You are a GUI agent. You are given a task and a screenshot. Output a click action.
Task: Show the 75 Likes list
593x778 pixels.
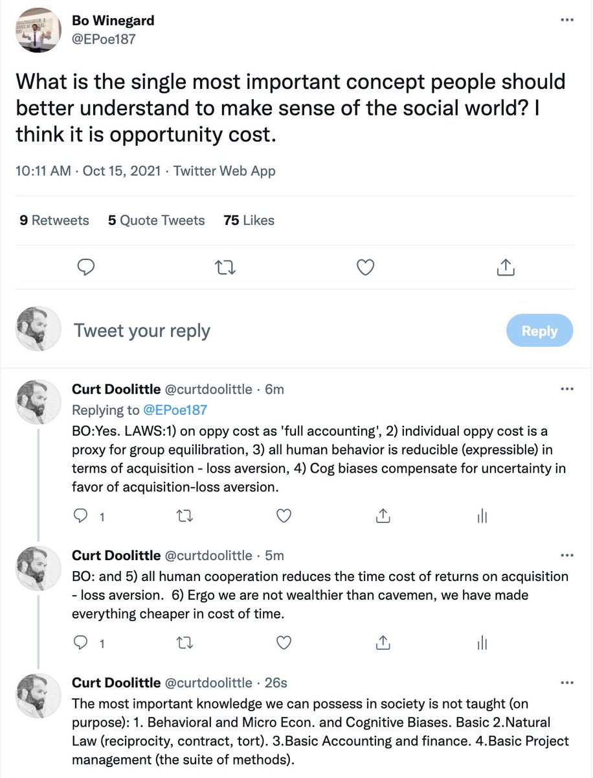tap(249, 220)
